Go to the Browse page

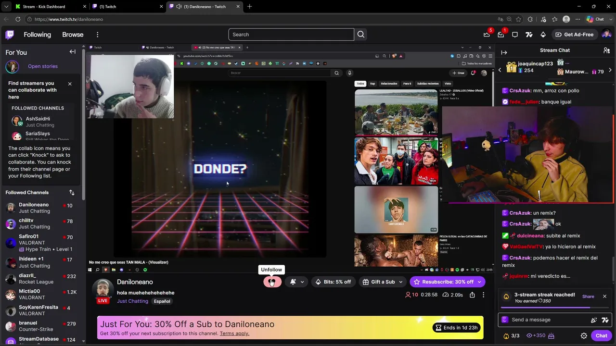73,35
